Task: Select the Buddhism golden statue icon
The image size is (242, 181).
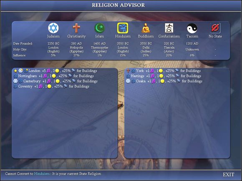Action: tap(146, 28)
